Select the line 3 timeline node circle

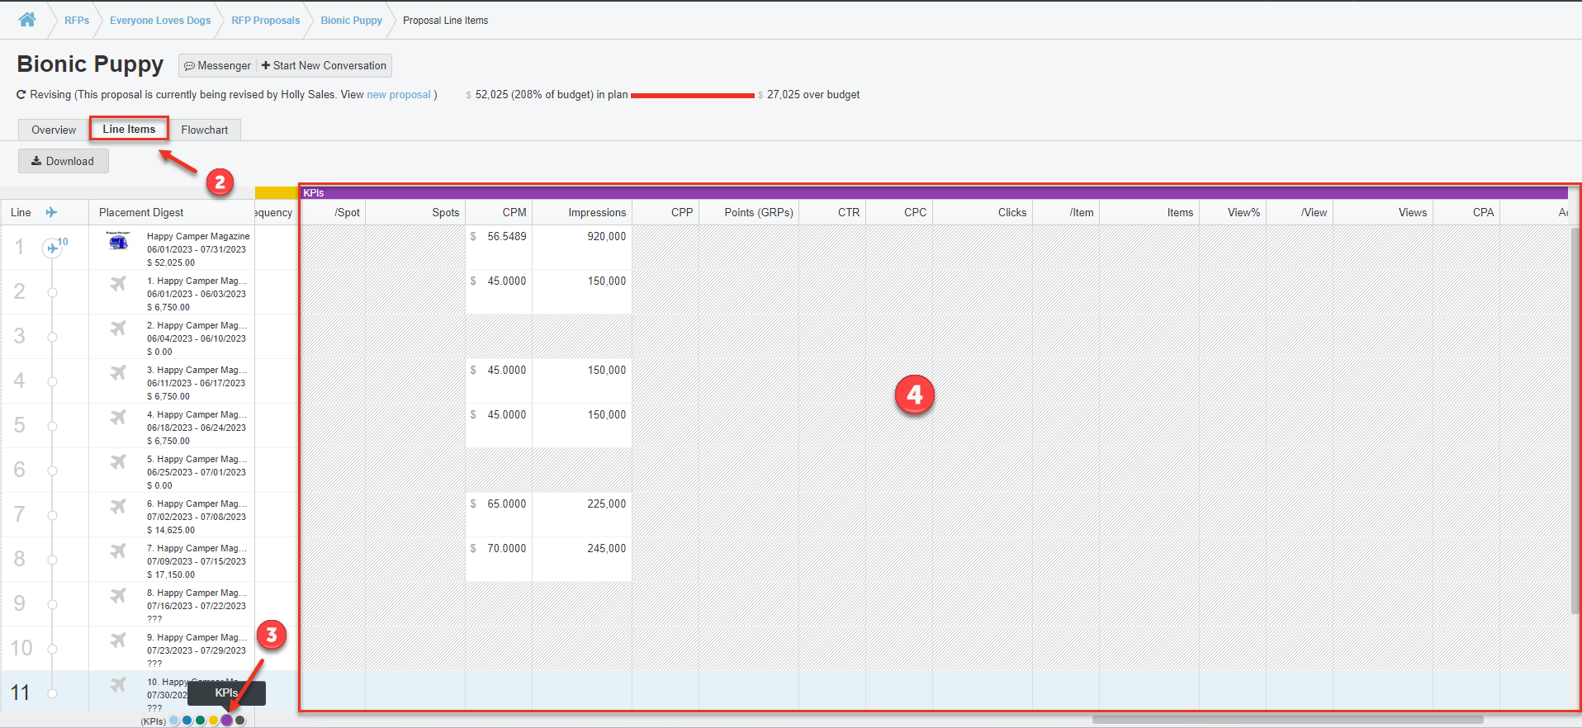pyautogui.click(x=52, y=337)
